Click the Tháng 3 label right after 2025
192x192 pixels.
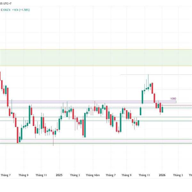(x=75, y=175)
